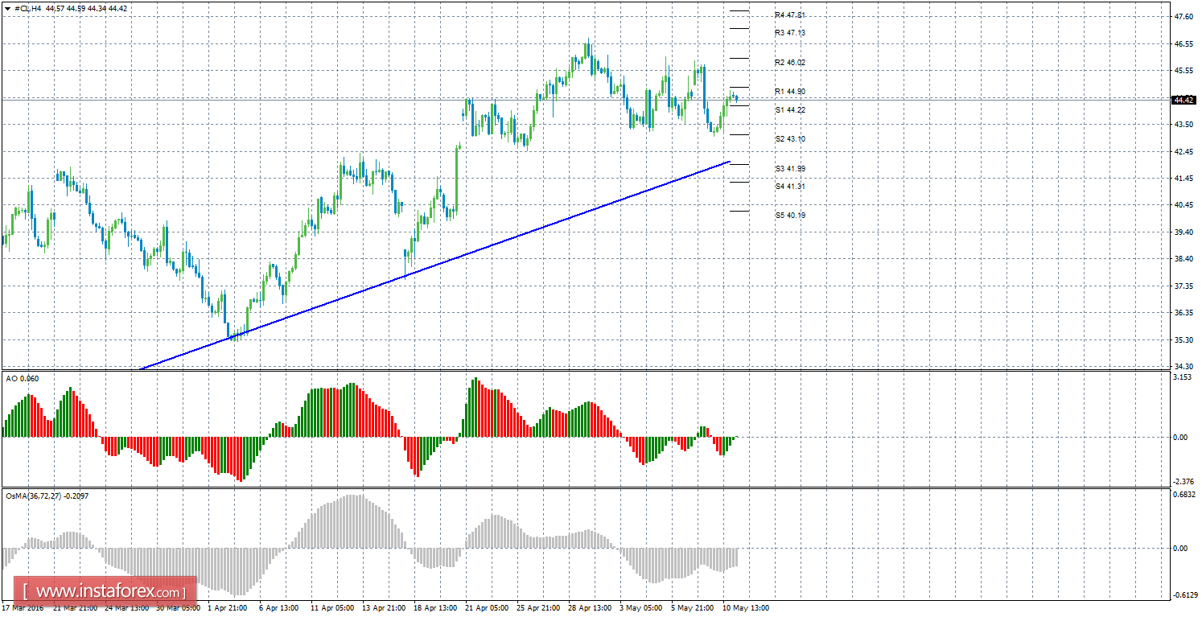Click the 3 May 05:00 date label

point(640,608)
